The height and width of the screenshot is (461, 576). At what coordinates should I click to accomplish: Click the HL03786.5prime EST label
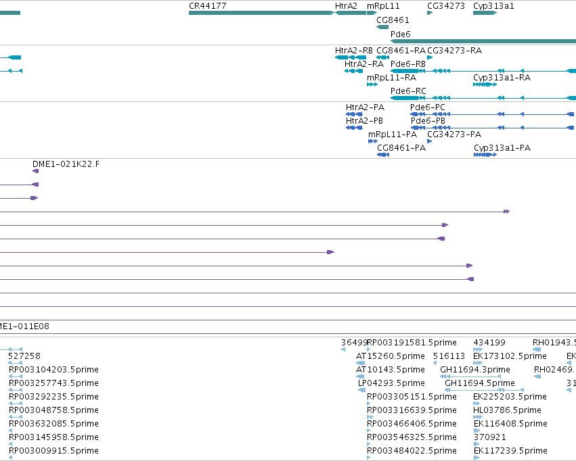pos(508,410)
